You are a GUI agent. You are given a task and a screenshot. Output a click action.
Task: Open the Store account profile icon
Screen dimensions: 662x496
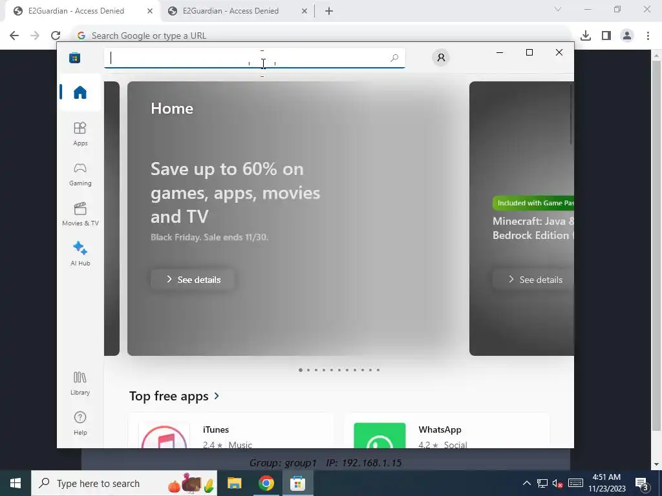click(441, 57)
